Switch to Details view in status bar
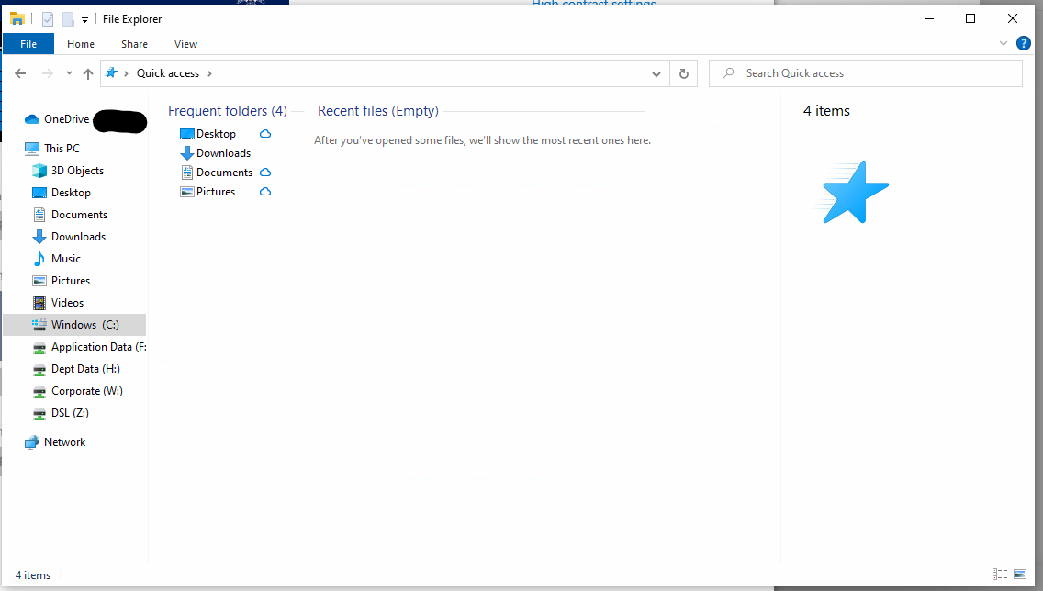1043x591 pixels. 1000,574
